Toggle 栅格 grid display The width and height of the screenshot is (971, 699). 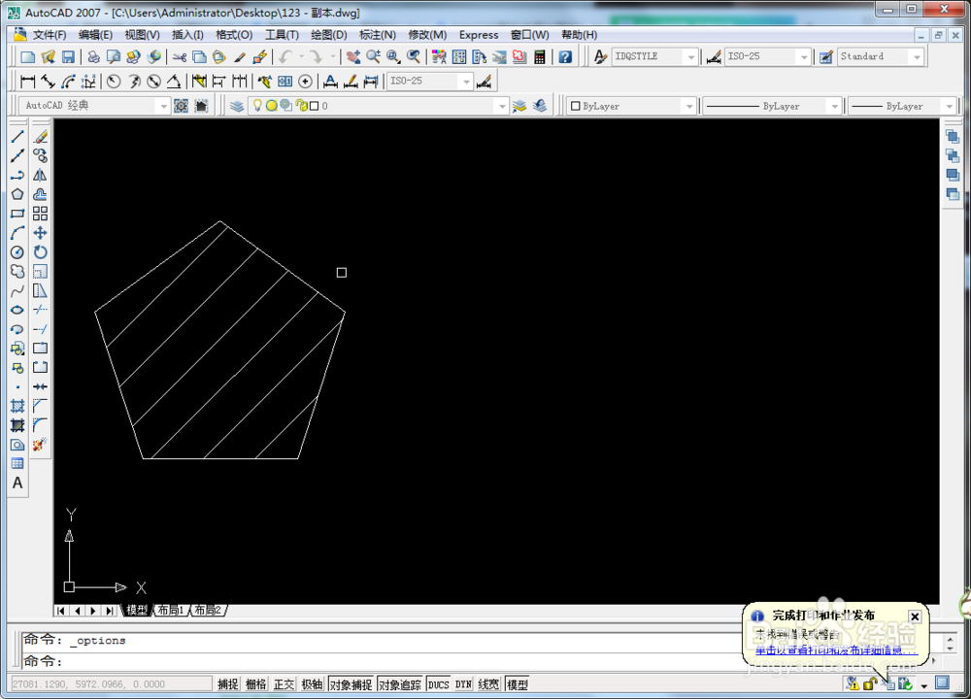click(255, 684)
